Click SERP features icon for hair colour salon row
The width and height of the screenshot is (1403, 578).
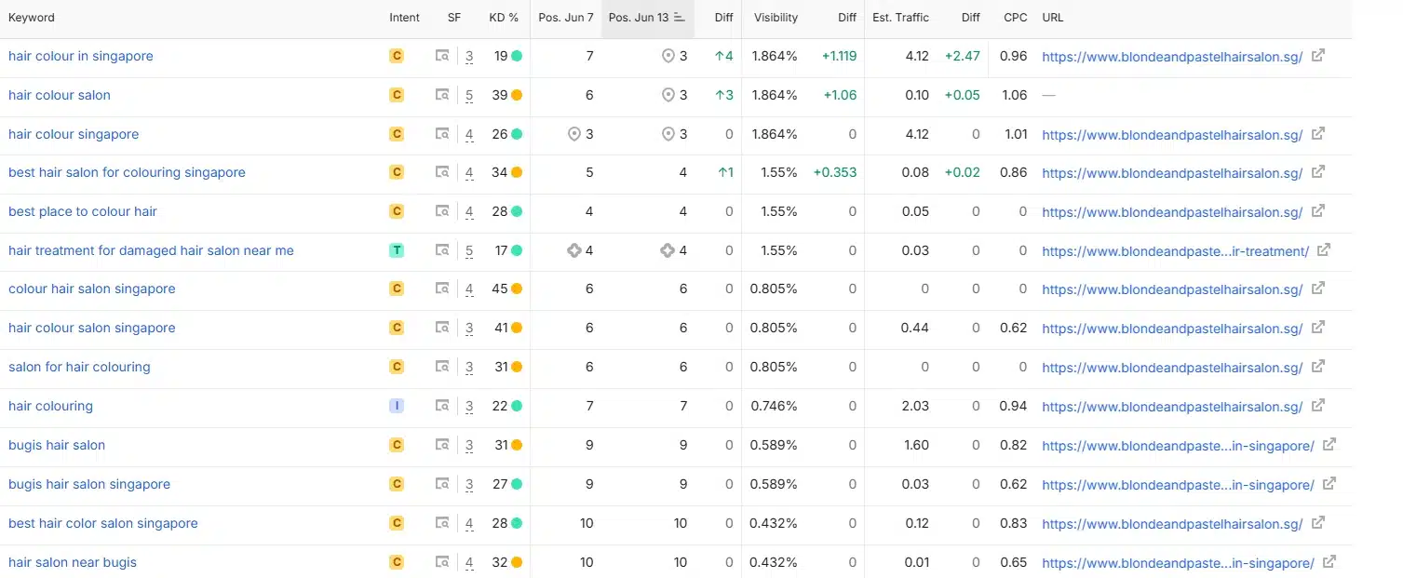point(442,95)
